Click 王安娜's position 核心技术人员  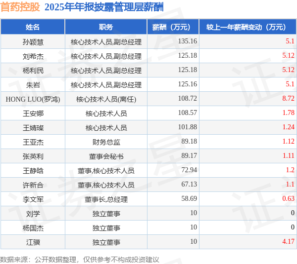(x=106, y=113)
